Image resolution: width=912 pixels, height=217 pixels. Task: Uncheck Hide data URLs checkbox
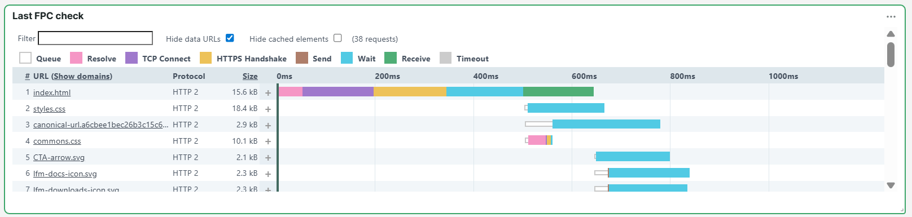230,38
